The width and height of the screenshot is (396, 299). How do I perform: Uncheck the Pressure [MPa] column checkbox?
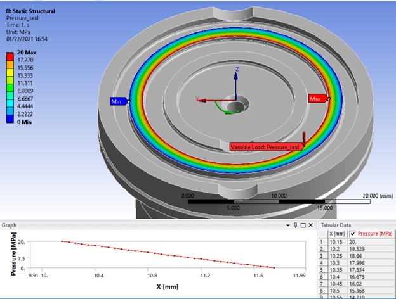pyautogui.click(x=353, y=234)
